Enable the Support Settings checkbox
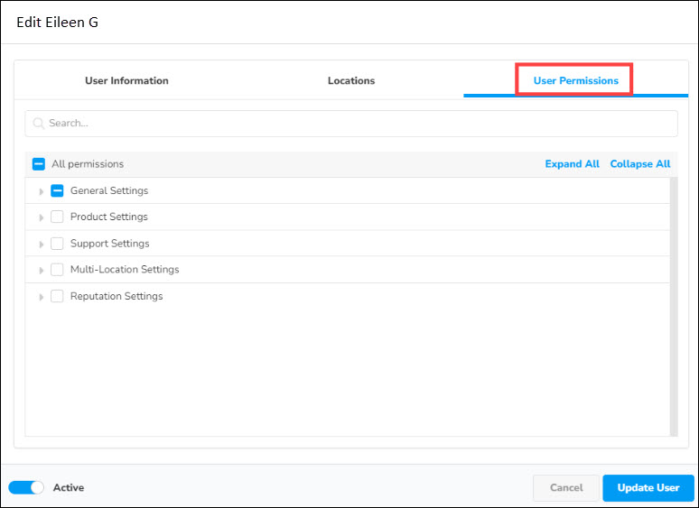The width and height of the screenshot is (699, 508). (x=57, y=244)
